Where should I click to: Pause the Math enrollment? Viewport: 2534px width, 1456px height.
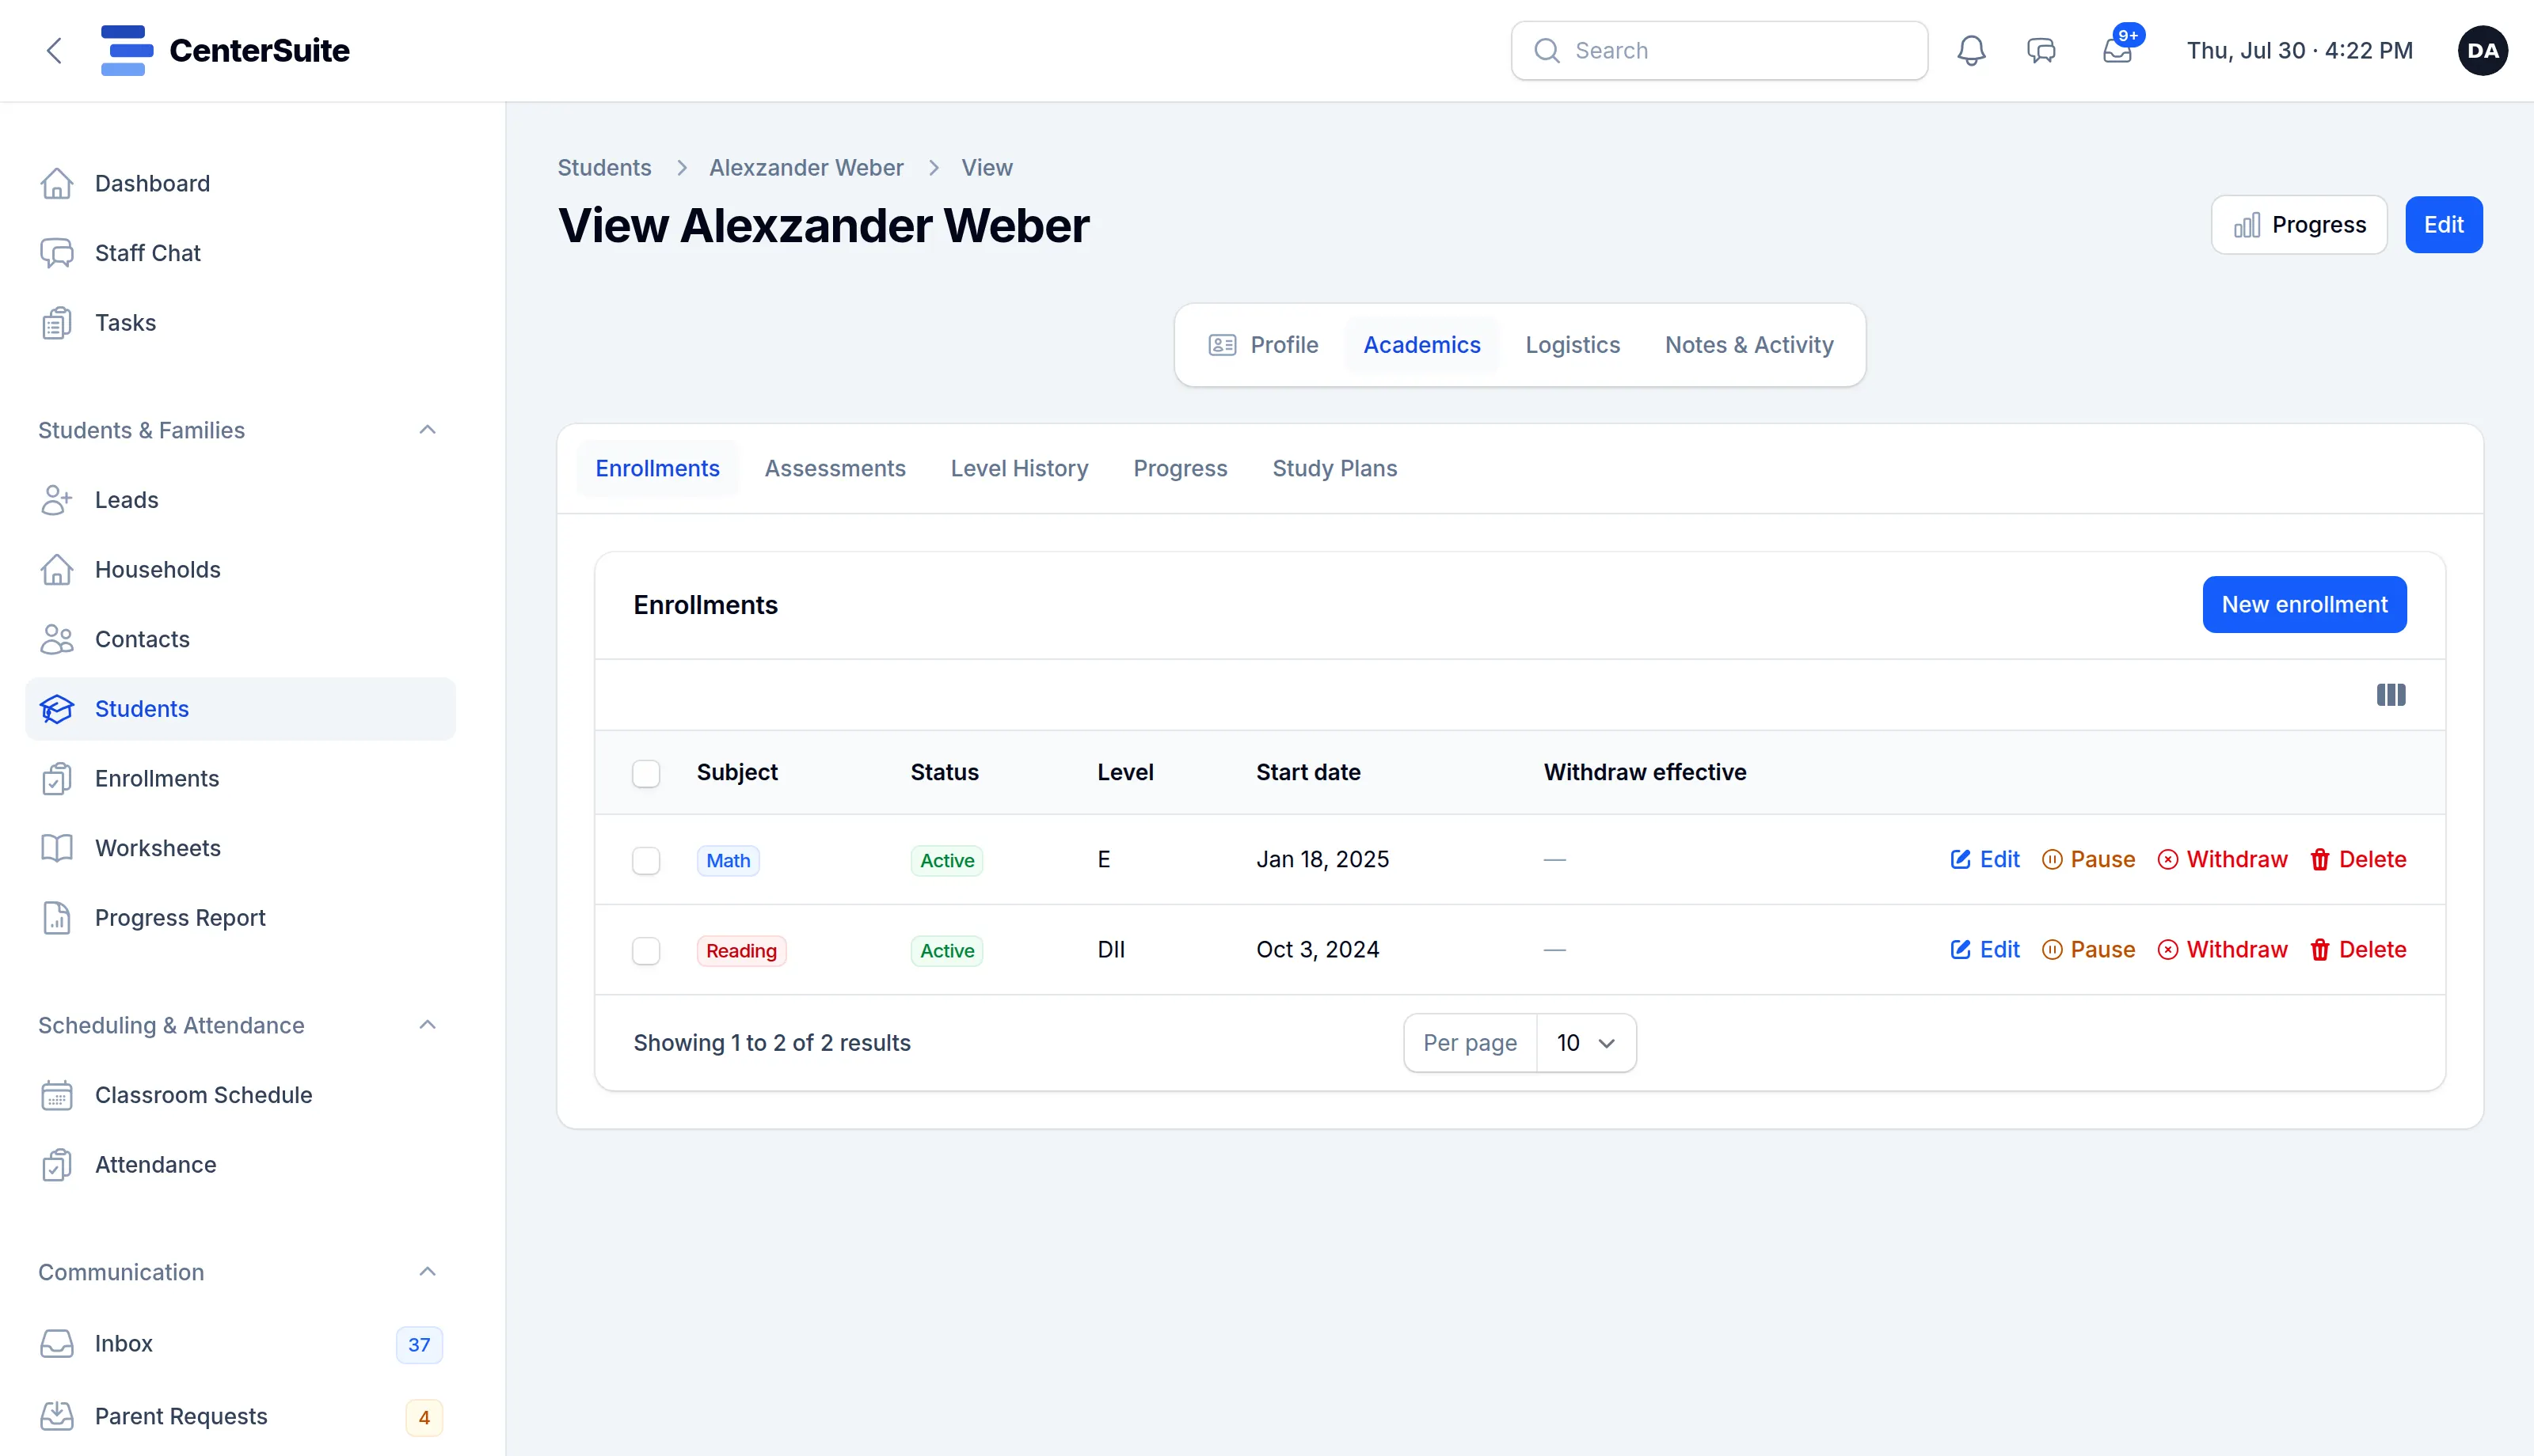click(2088, 860)
